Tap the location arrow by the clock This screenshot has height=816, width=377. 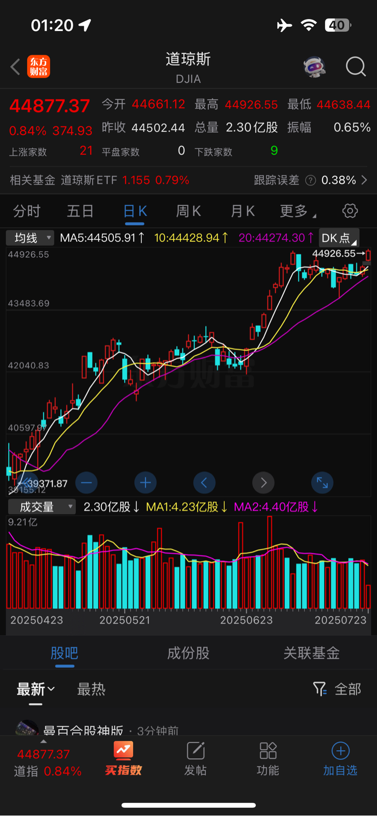[85, 25]
